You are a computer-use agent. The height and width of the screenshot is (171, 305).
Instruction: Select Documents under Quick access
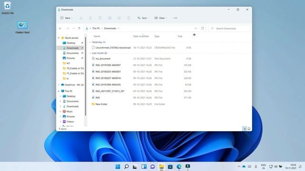(72, 53)
